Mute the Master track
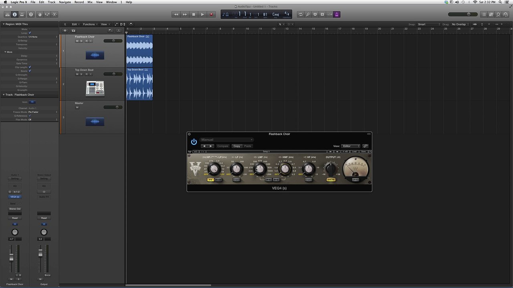Image resolution: width=513 pixels, height=288 pixels. point(77,107)
